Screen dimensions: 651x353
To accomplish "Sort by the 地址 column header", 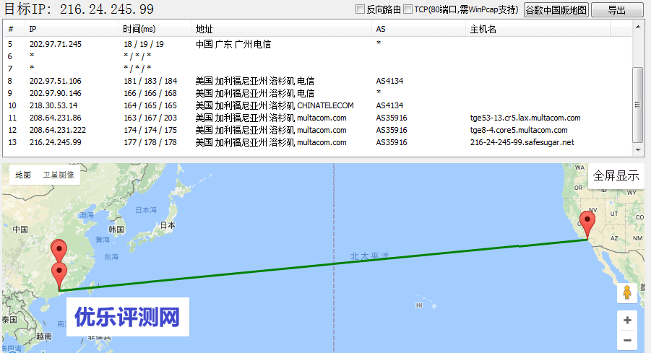I will 282,29.
